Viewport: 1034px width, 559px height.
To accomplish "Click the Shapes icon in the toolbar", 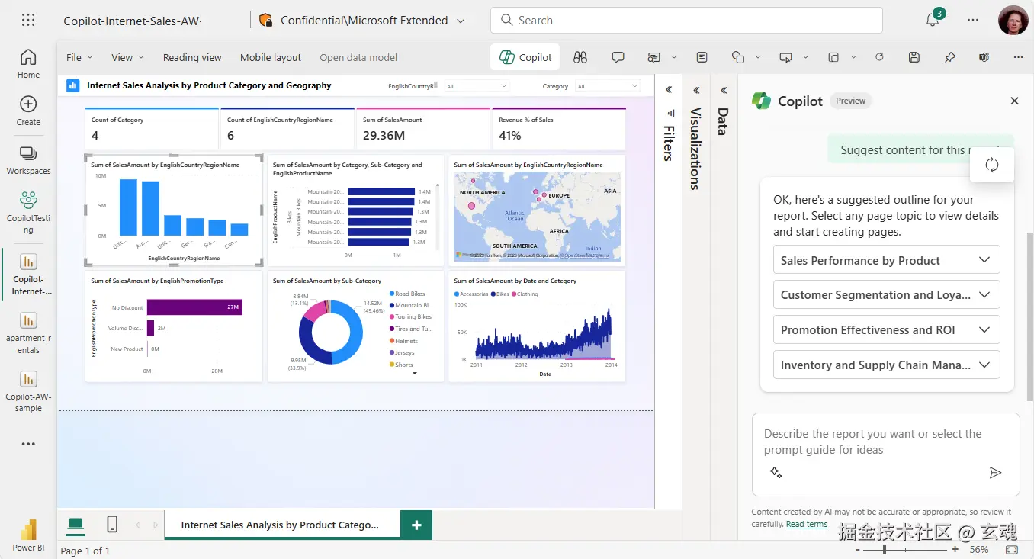I will (737, 57).
